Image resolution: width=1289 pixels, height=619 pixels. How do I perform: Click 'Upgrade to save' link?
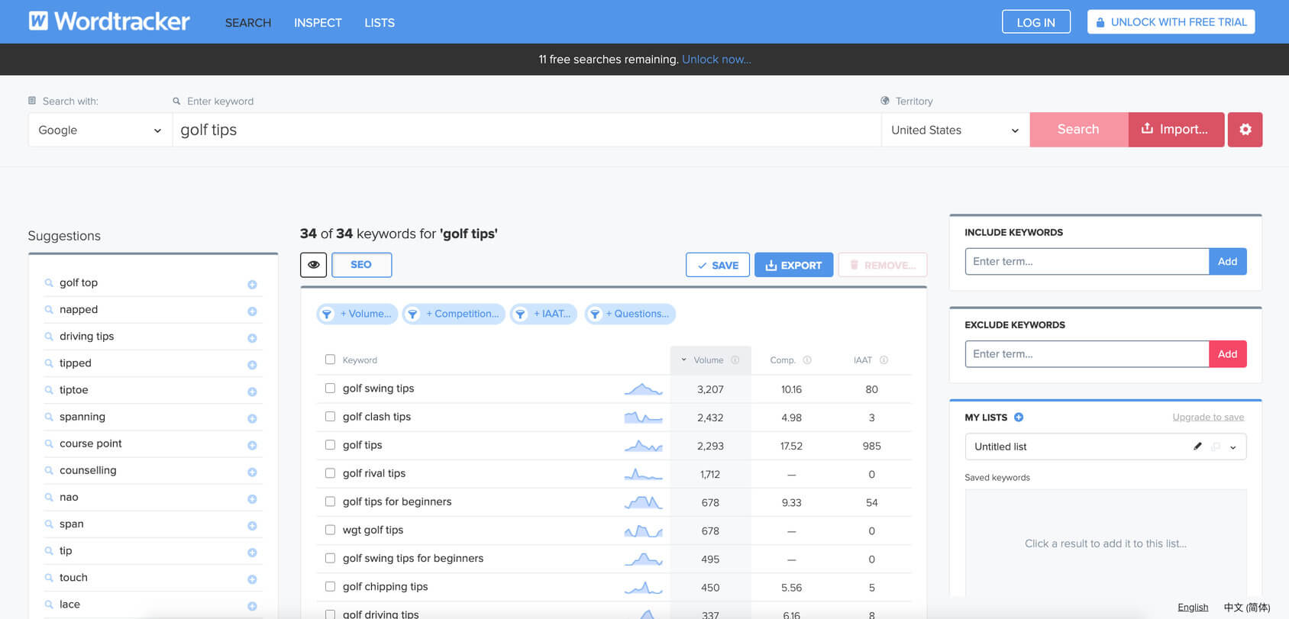[x=1208, y=417]
